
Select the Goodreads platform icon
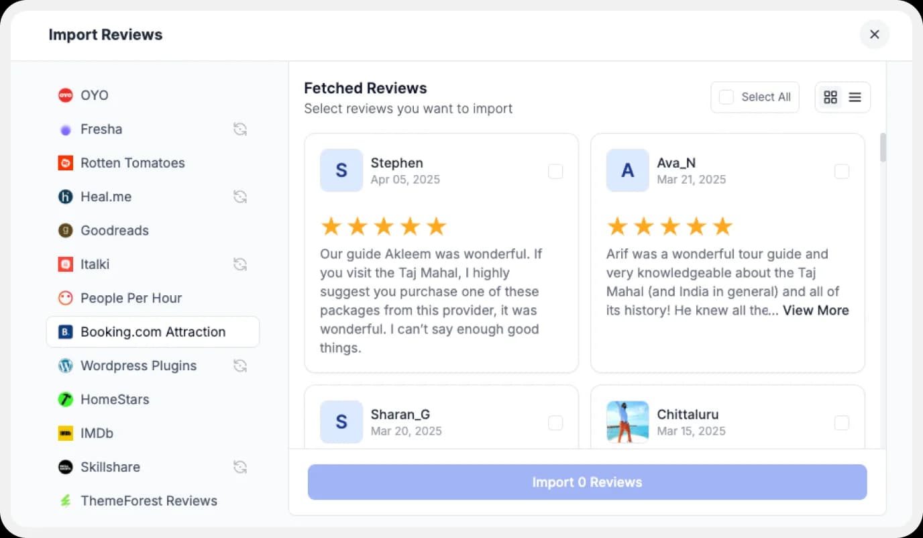point(65,230)
